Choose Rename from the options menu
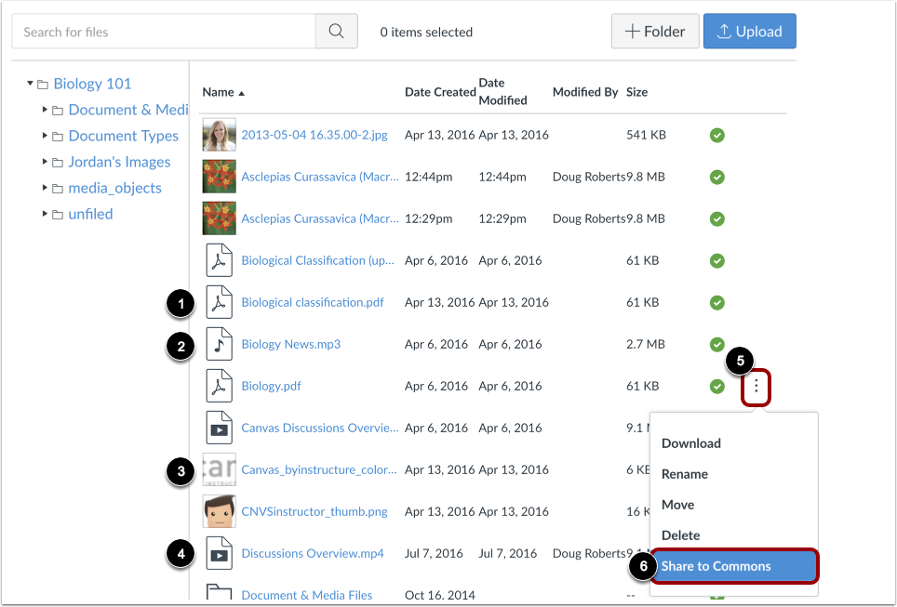The height and width of the screenshot is (607, 897). pyautogui.click(x=684, y=474)
